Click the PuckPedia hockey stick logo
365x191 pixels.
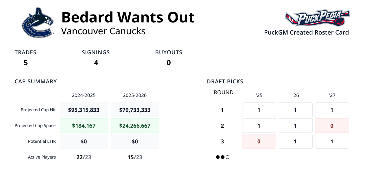click(x=317, y=18)
